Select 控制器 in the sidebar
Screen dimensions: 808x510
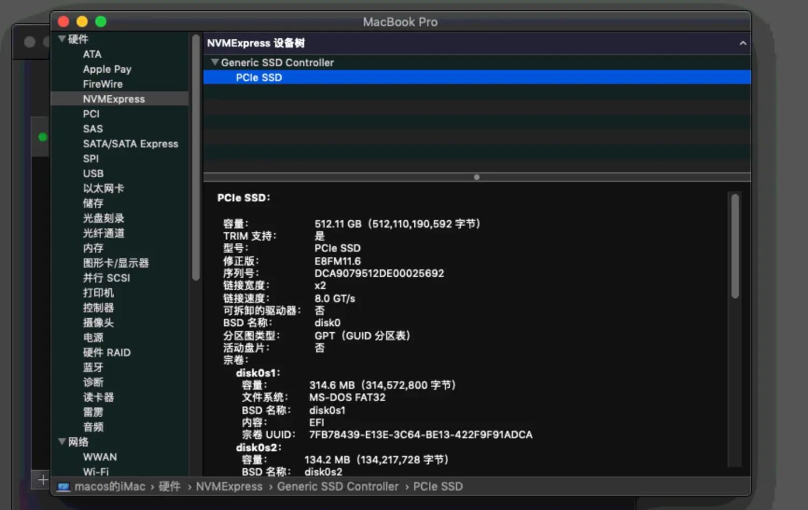pos(98,308)
